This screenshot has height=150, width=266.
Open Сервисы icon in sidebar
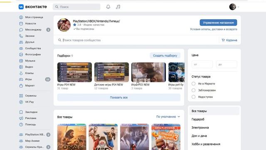(x=21, y=95)
